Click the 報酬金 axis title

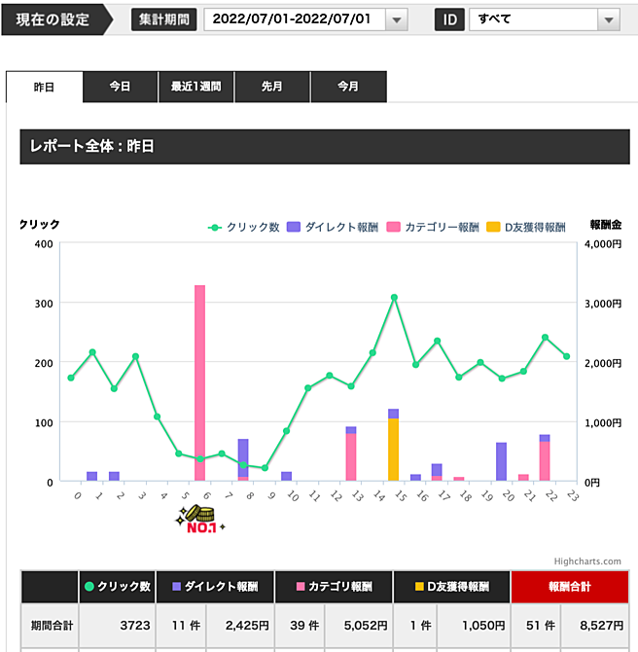click(x=606, y=225)
